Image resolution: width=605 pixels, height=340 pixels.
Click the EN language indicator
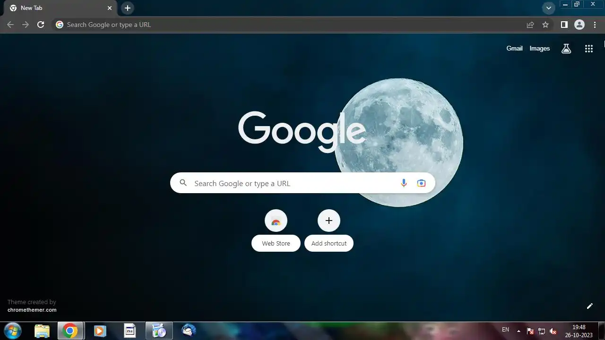(x=506, y=330)
